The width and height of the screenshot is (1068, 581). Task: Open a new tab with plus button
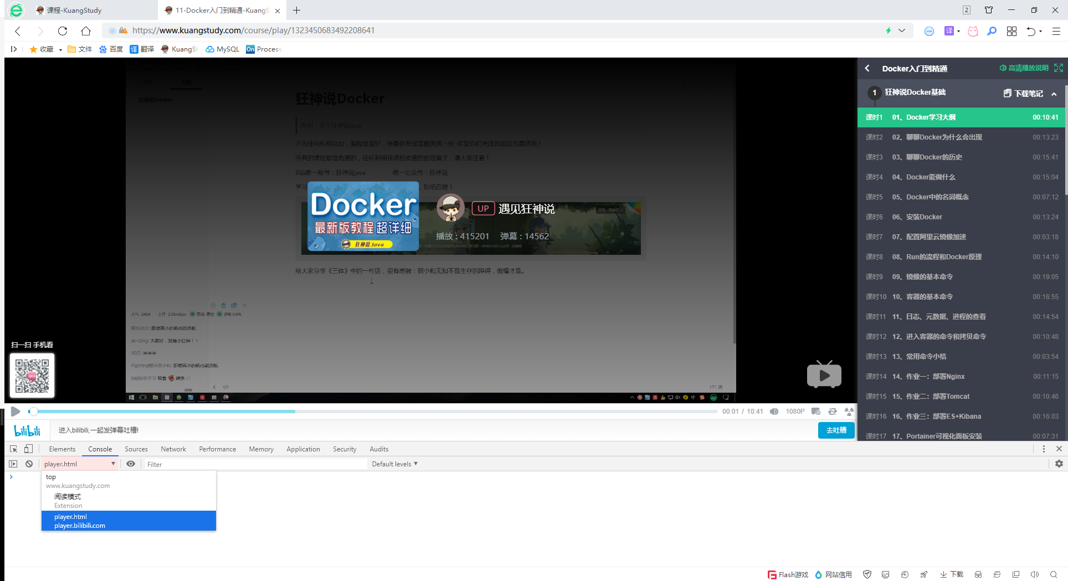(x=297, y=10)
